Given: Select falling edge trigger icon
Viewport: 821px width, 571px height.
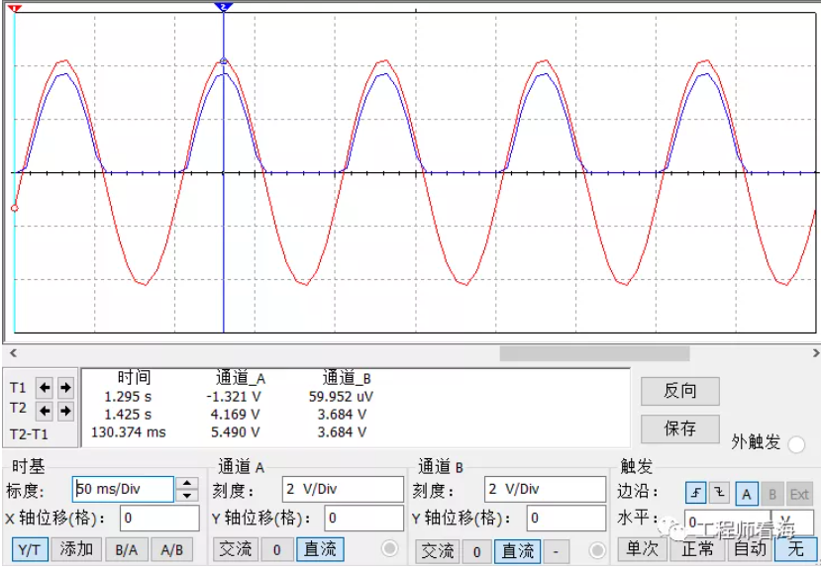Looking at the screenshot, I should tap(719, 493).
